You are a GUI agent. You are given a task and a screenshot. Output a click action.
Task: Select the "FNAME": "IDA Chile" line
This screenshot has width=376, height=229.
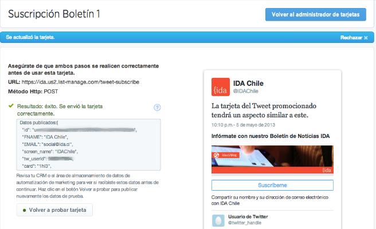(45, 137)
